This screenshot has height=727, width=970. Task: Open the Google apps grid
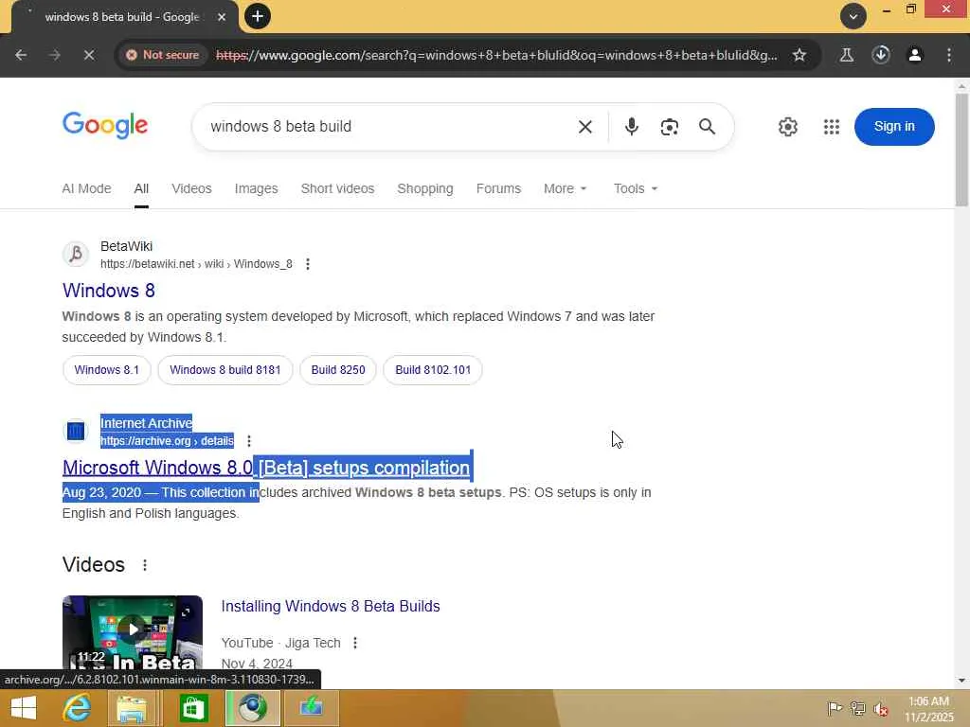832,127
